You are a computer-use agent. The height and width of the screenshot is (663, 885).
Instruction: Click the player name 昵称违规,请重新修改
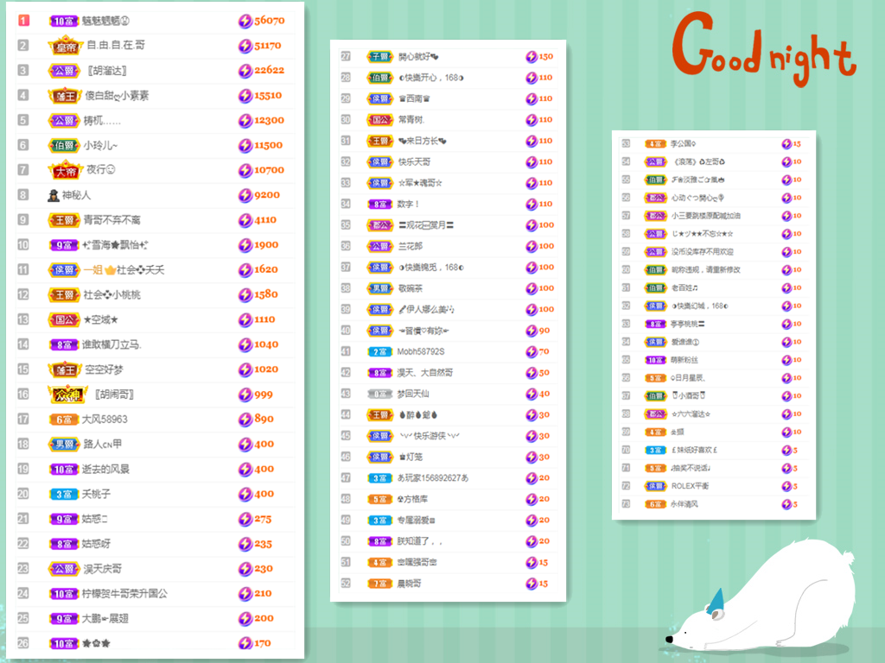[705, 270]
